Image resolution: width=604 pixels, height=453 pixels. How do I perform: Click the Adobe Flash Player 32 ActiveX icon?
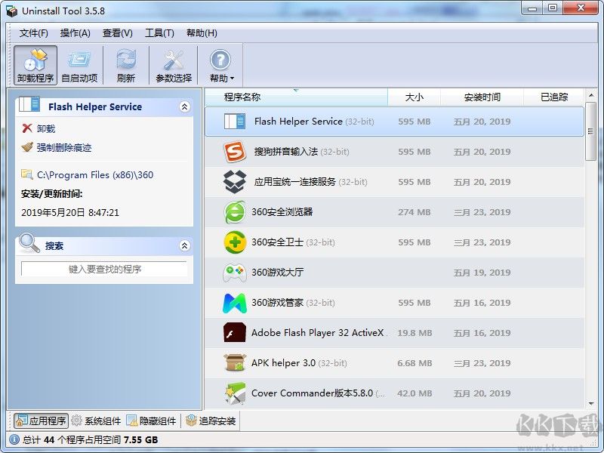click(233, 332)
